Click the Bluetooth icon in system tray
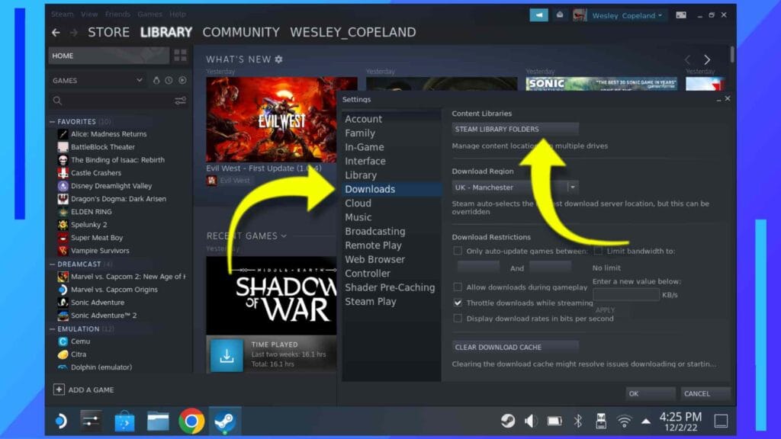781x439 pixels. click(x=578, y=421)
